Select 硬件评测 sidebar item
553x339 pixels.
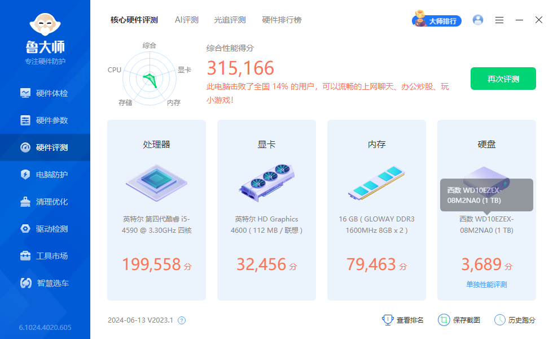(45, 147)
